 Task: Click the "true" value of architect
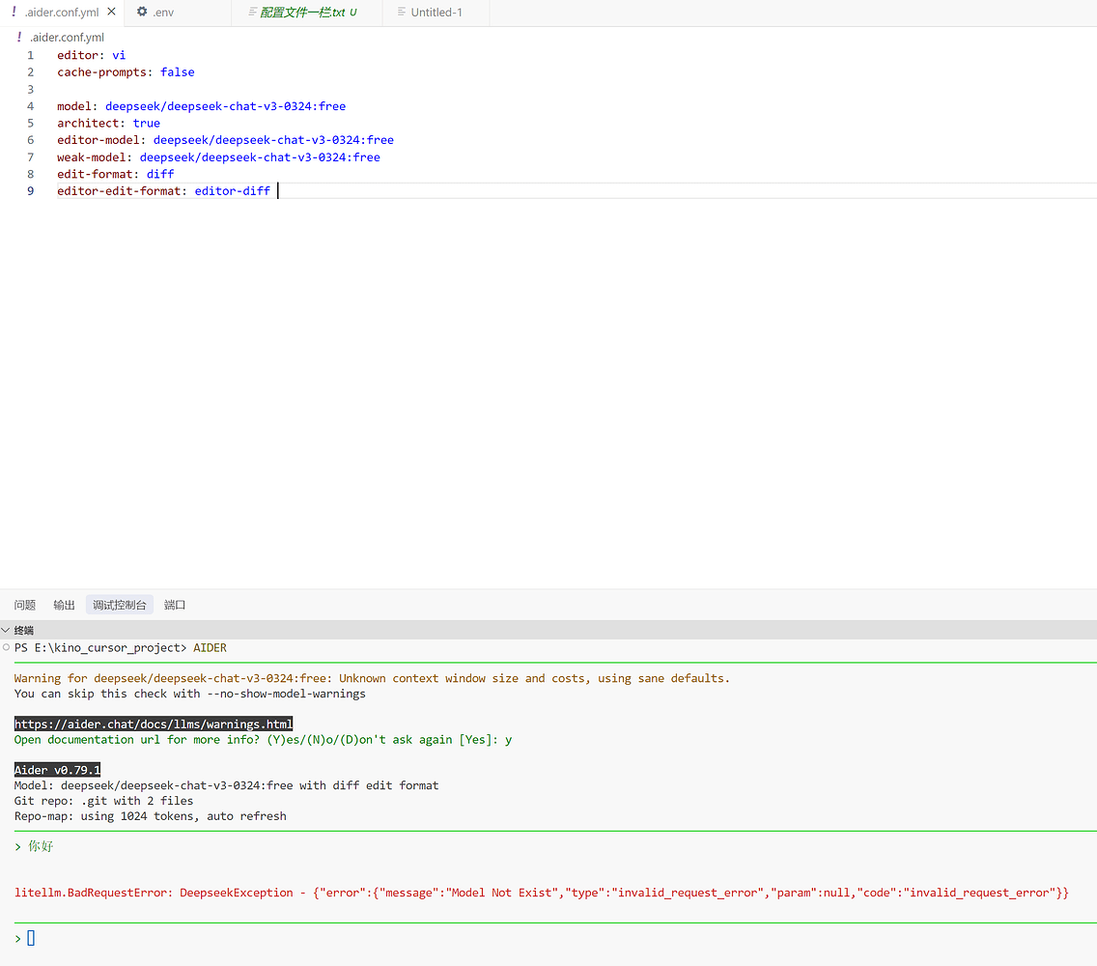tap(146, 124)
